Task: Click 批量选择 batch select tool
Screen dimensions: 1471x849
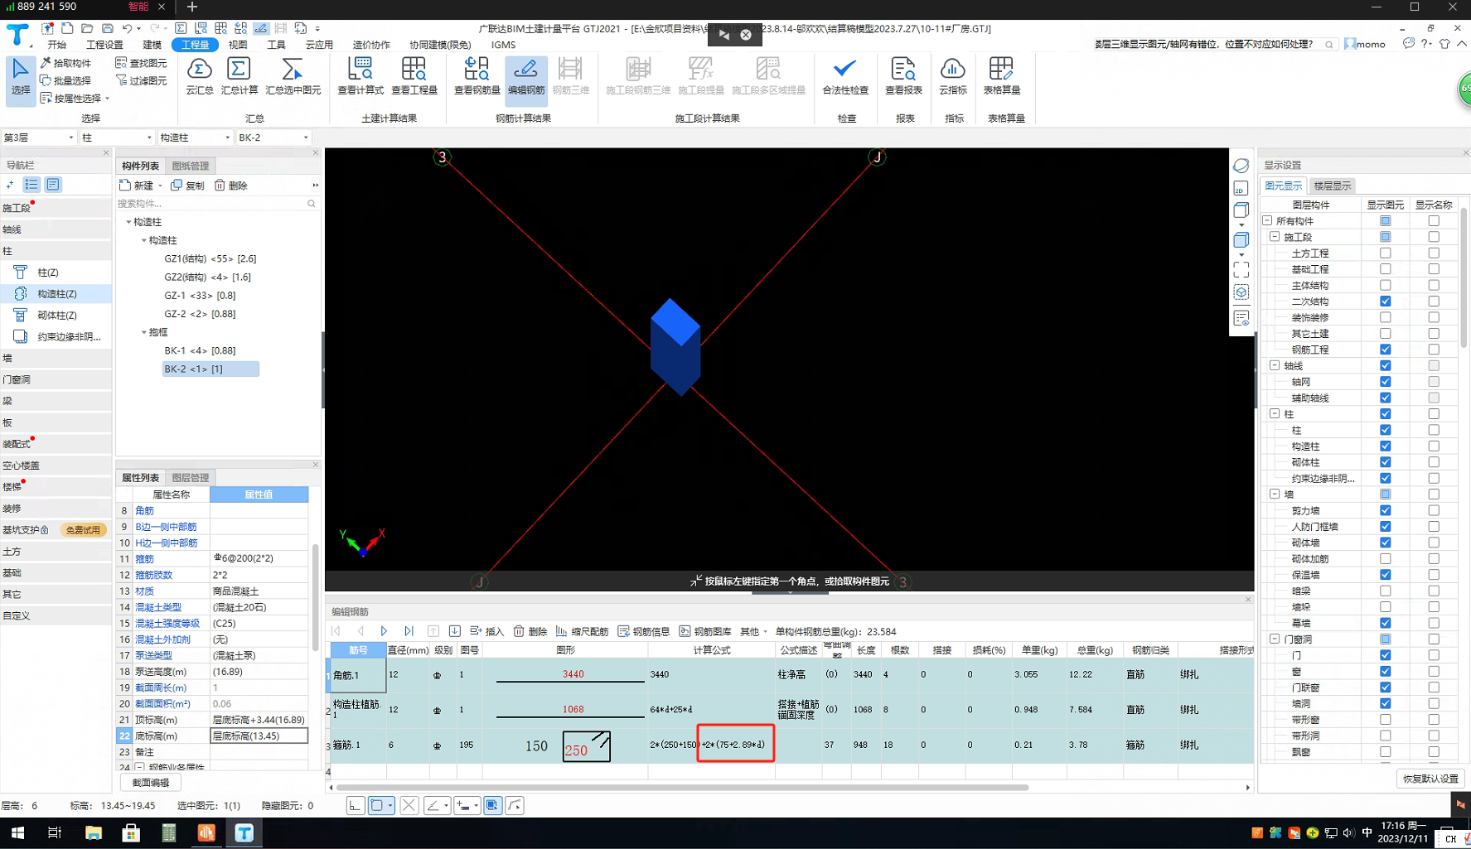Action: 65,80
